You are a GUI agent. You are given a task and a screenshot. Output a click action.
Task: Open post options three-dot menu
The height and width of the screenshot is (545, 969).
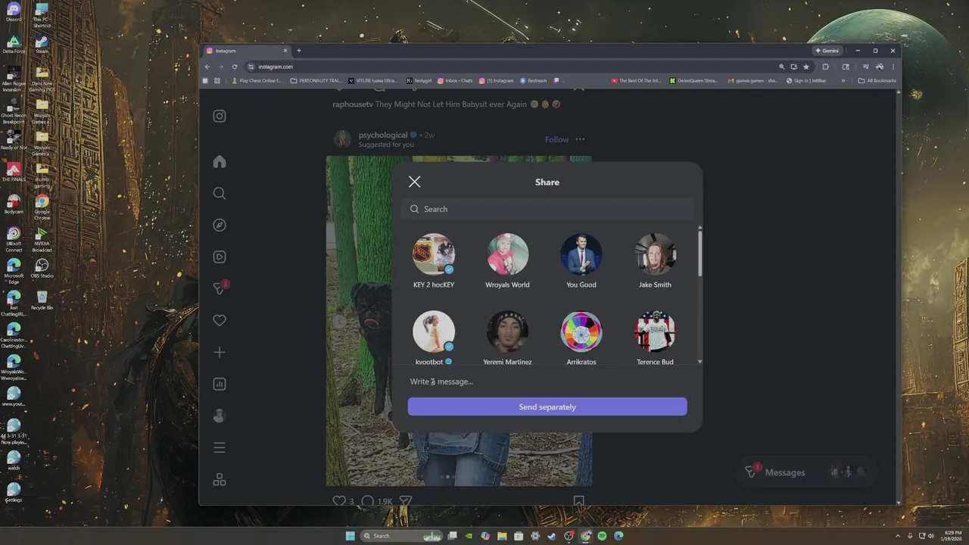[580, 139]
